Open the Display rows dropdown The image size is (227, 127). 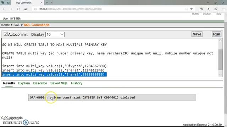point(55,35)
